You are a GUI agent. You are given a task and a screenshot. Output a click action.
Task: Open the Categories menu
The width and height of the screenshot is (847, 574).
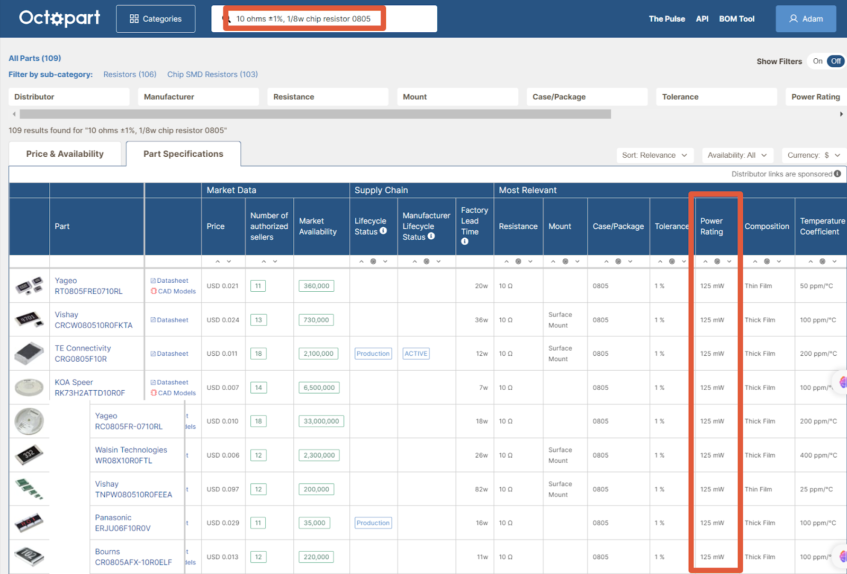pos(156,19)
